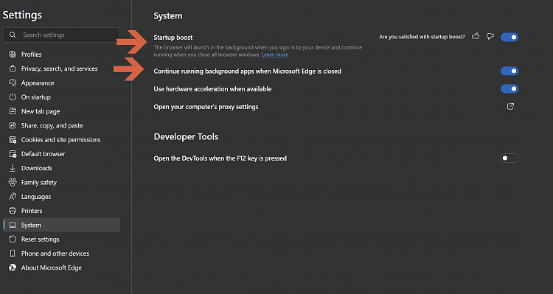Click the Microsoft Edge logo icon

(13, 267)
